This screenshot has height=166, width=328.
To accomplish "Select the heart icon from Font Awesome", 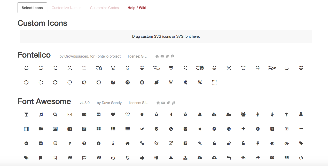I will pos(113,114).
